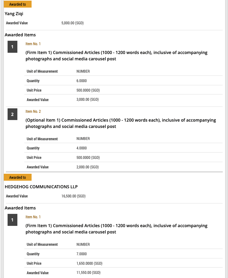Click the 4.0000 quantity value
The width and height of the screenshot is (228, 278).
[x=81, y=148]
